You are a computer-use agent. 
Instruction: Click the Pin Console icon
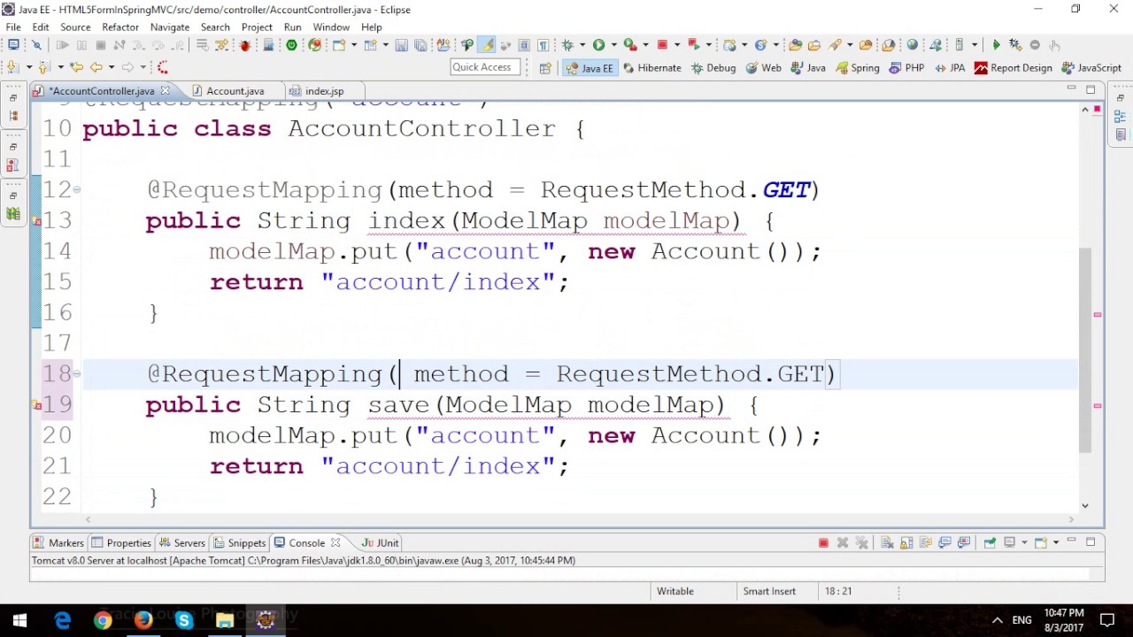990,542
